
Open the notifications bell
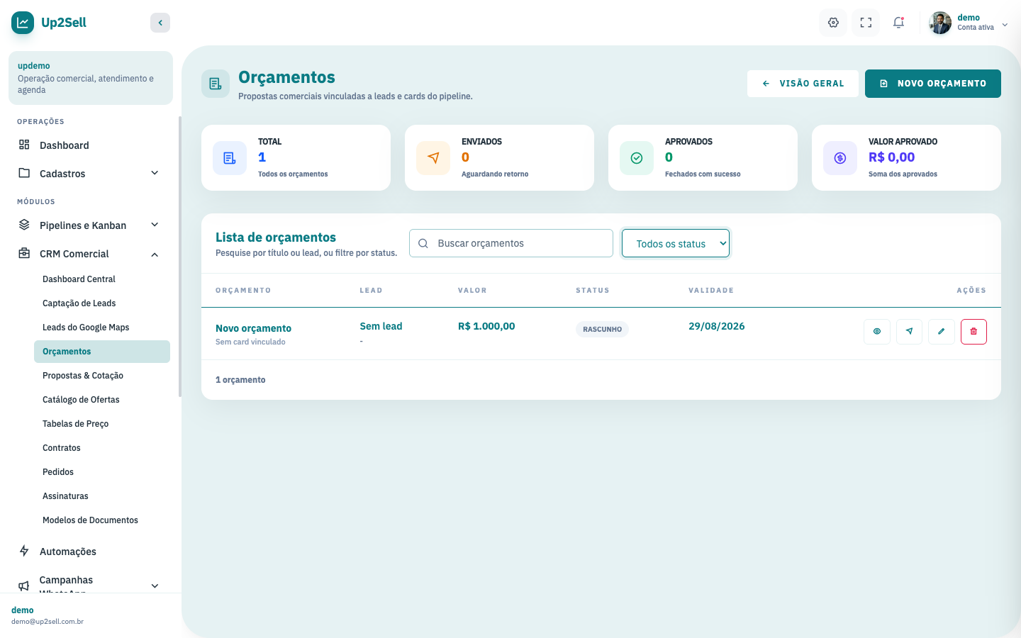(898, 23)
